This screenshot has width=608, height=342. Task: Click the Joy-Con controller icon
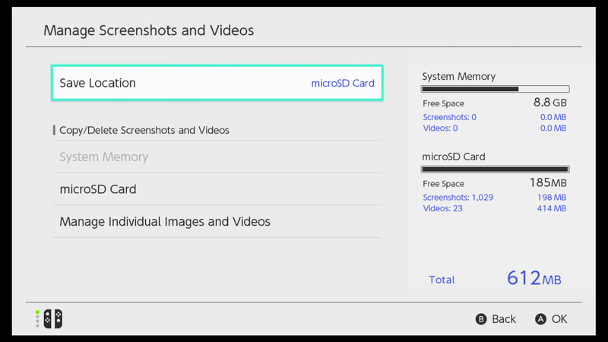(52, 318)
